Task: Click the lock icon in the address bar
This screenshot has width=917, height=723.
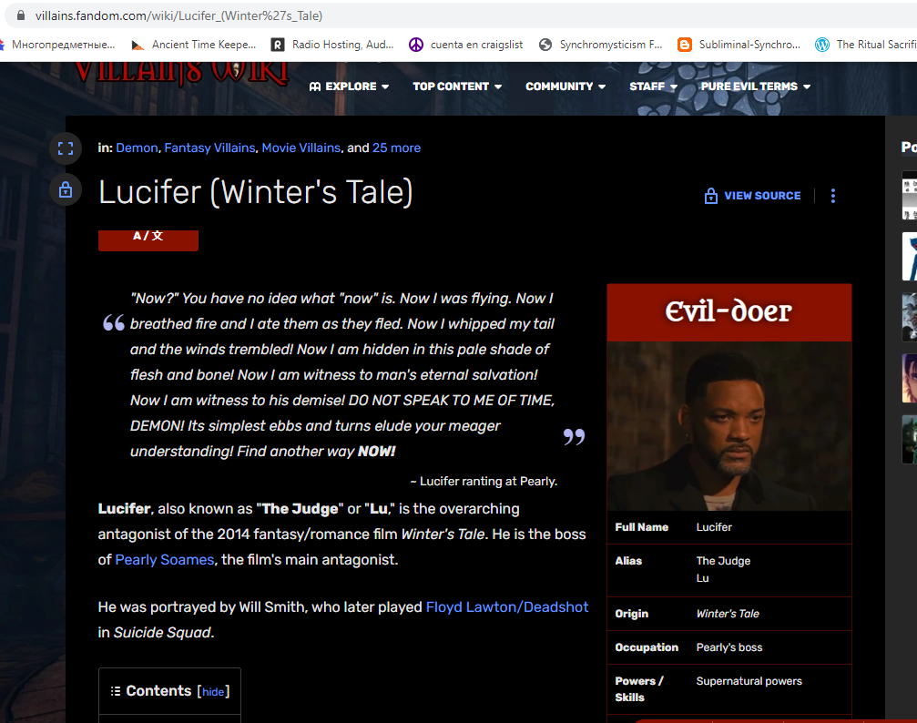Action: [21, 15]
